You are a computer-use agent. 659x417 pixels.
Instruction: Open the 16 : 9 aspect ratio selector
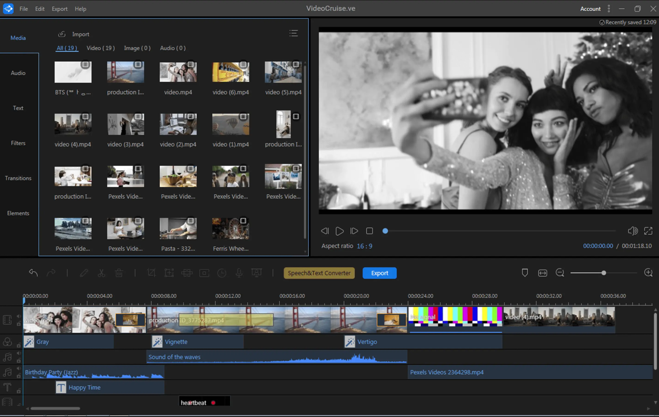(x=364, y=246)
